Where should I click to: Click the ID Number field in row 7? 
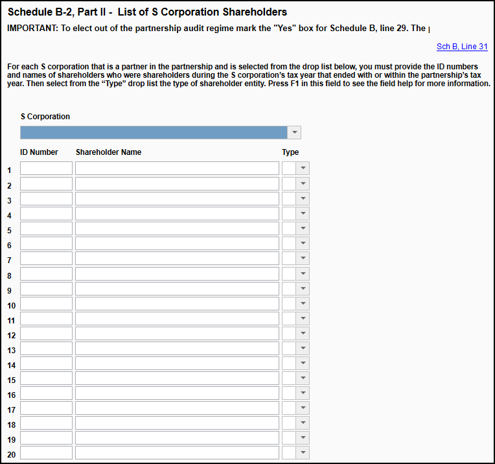(46, 259)
